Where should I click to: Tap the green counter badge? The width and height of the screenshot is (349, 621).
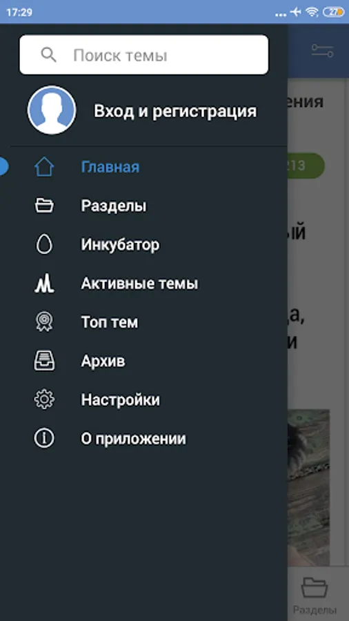pyautogui.click(x=306, y=166)
